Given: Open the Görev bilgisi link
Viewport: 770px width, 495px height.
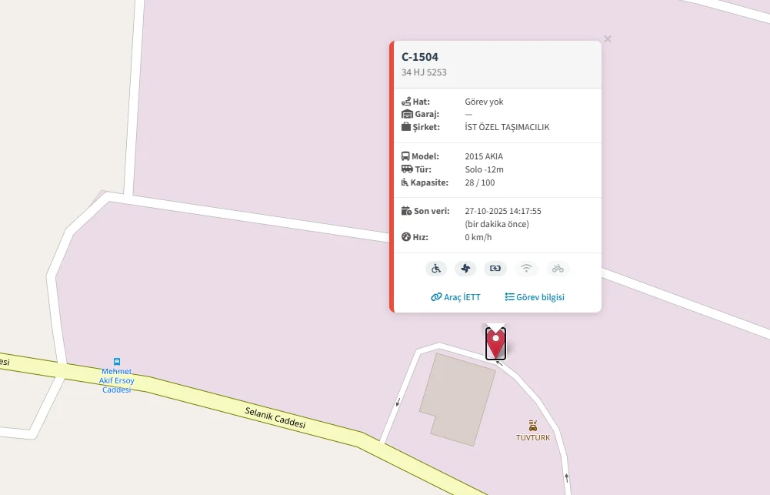Looking at the screenshot, I should [x=535, y=297].
